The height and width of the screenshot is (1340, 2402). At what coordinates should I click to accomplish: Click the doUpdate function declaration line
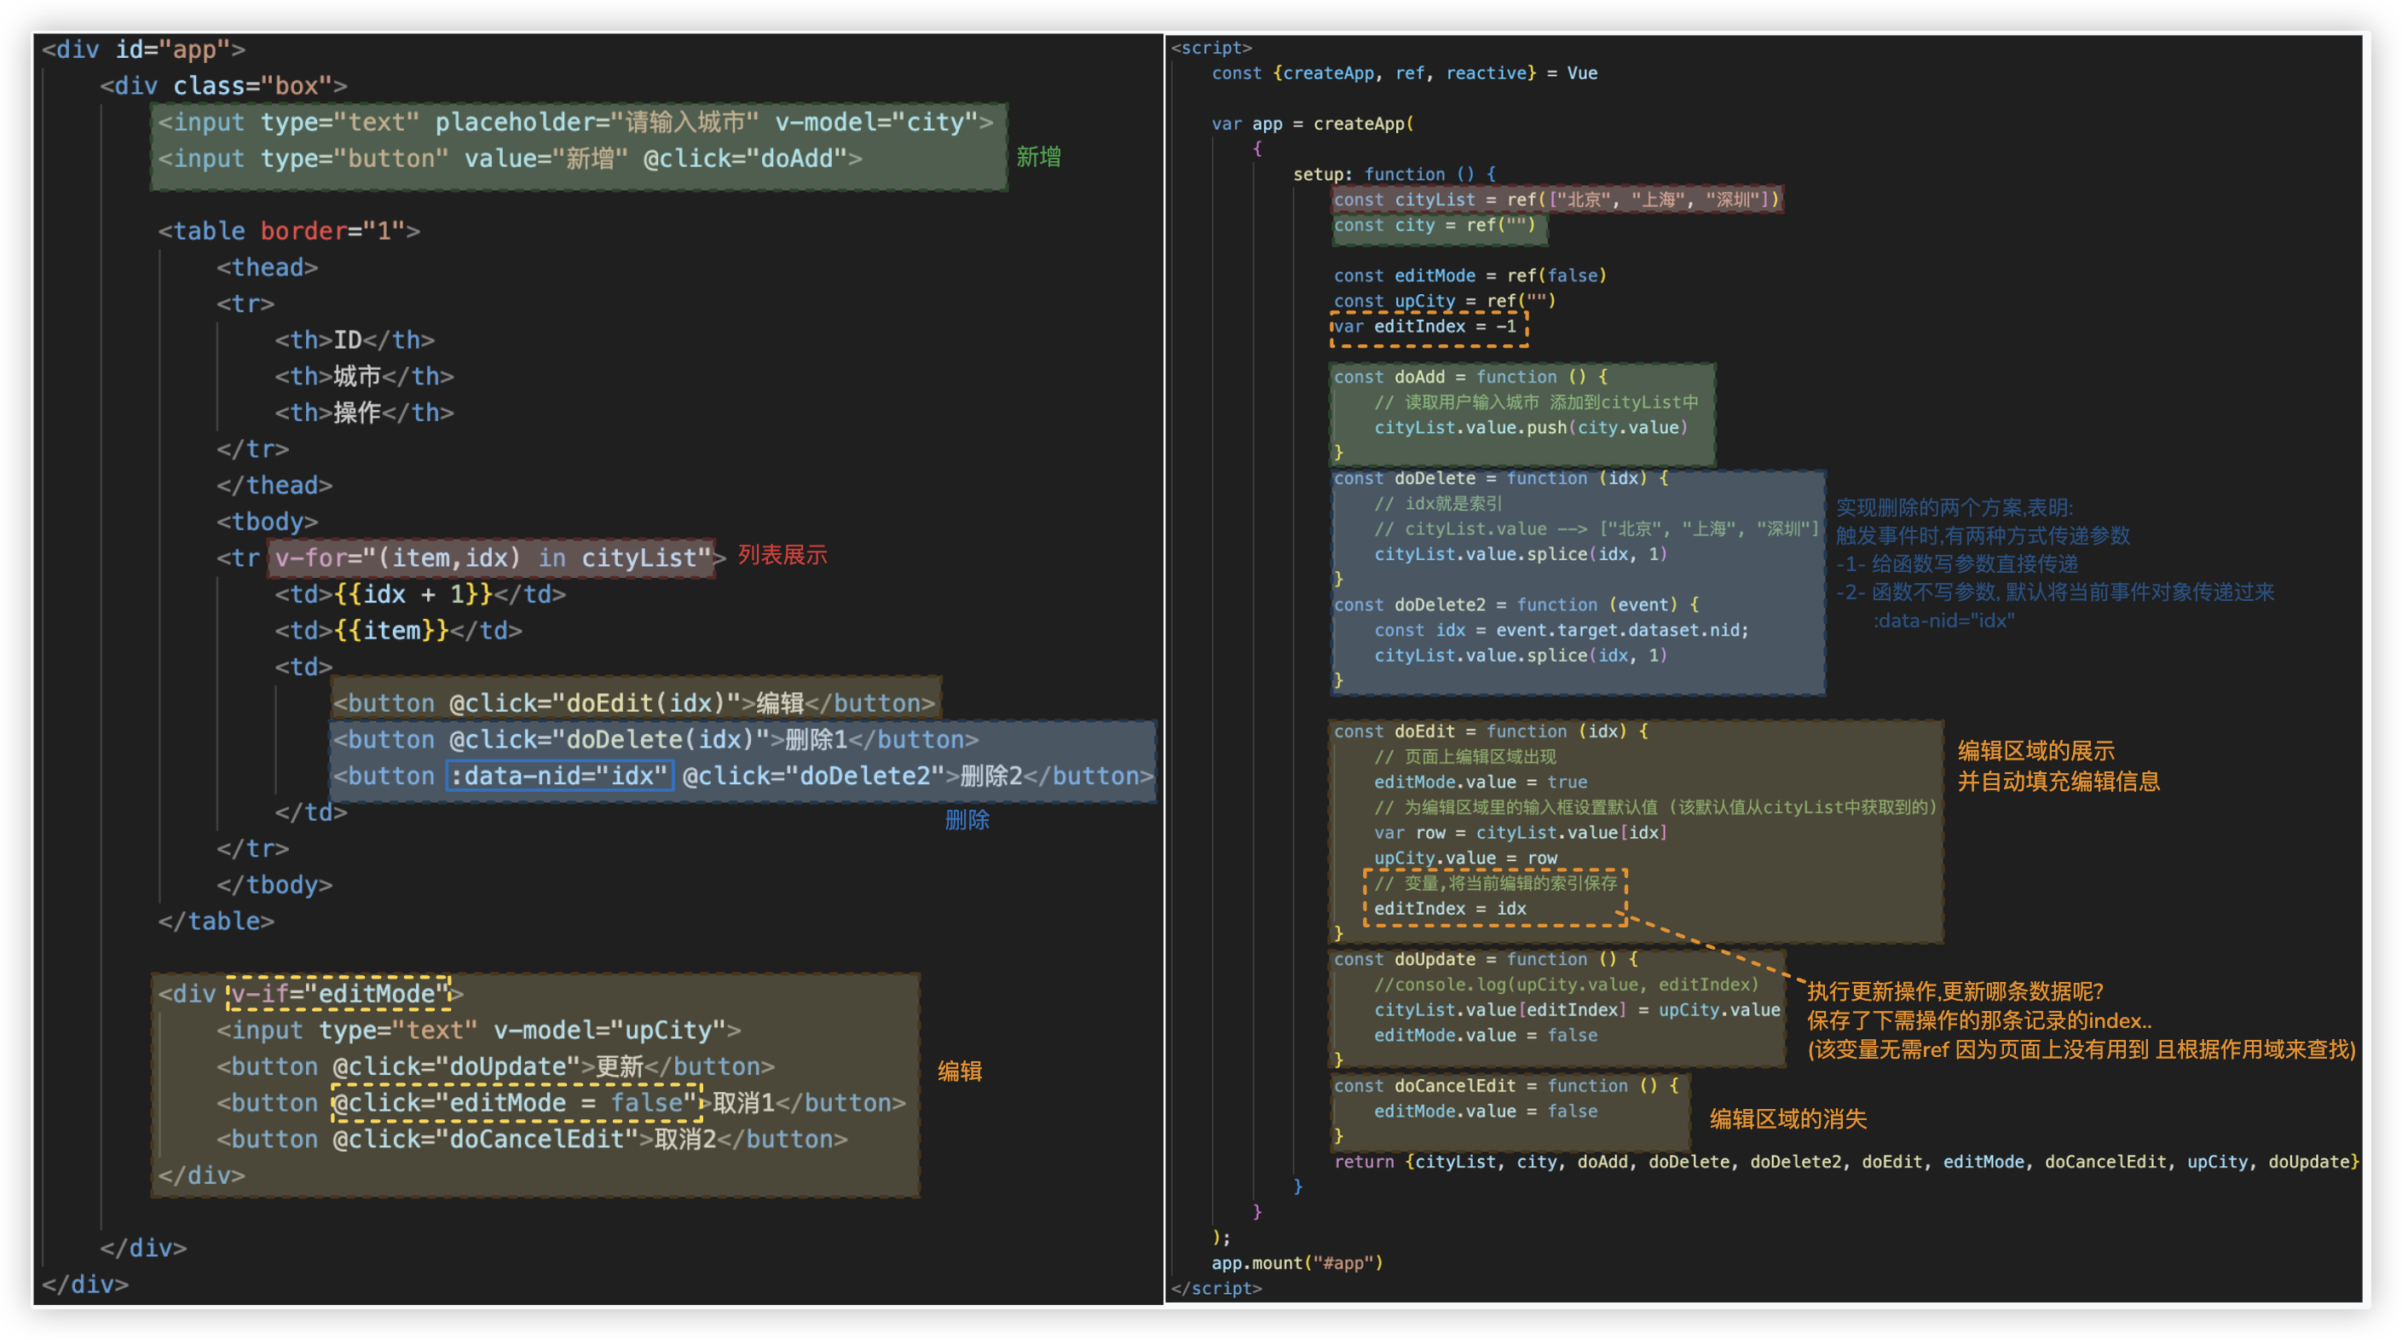coord(1485,959)
